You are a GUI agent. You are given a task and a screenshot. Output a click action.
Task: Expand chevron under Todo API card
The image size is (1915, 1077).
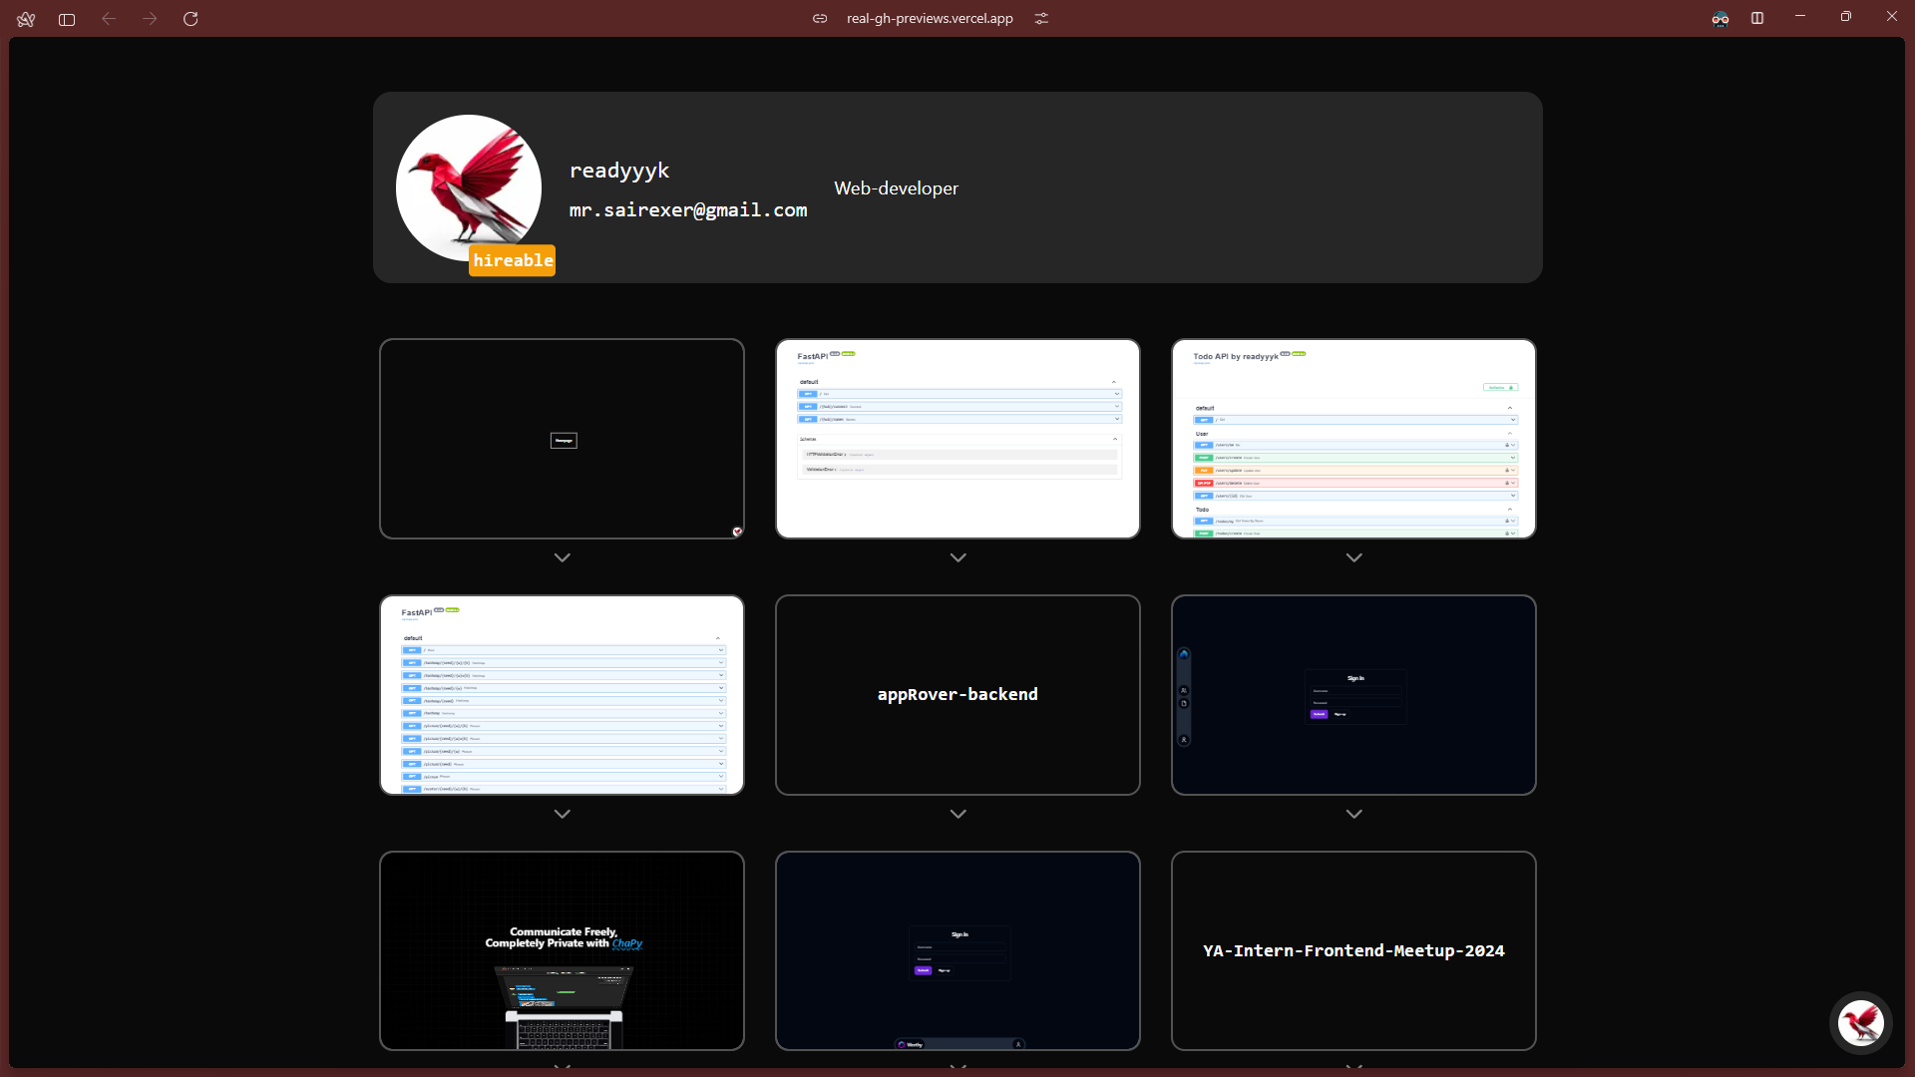1353,558
